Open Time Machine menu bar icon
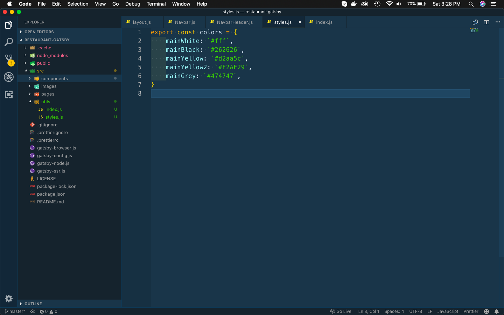This screenshot has width=504, height=315. tap(377, 4)
